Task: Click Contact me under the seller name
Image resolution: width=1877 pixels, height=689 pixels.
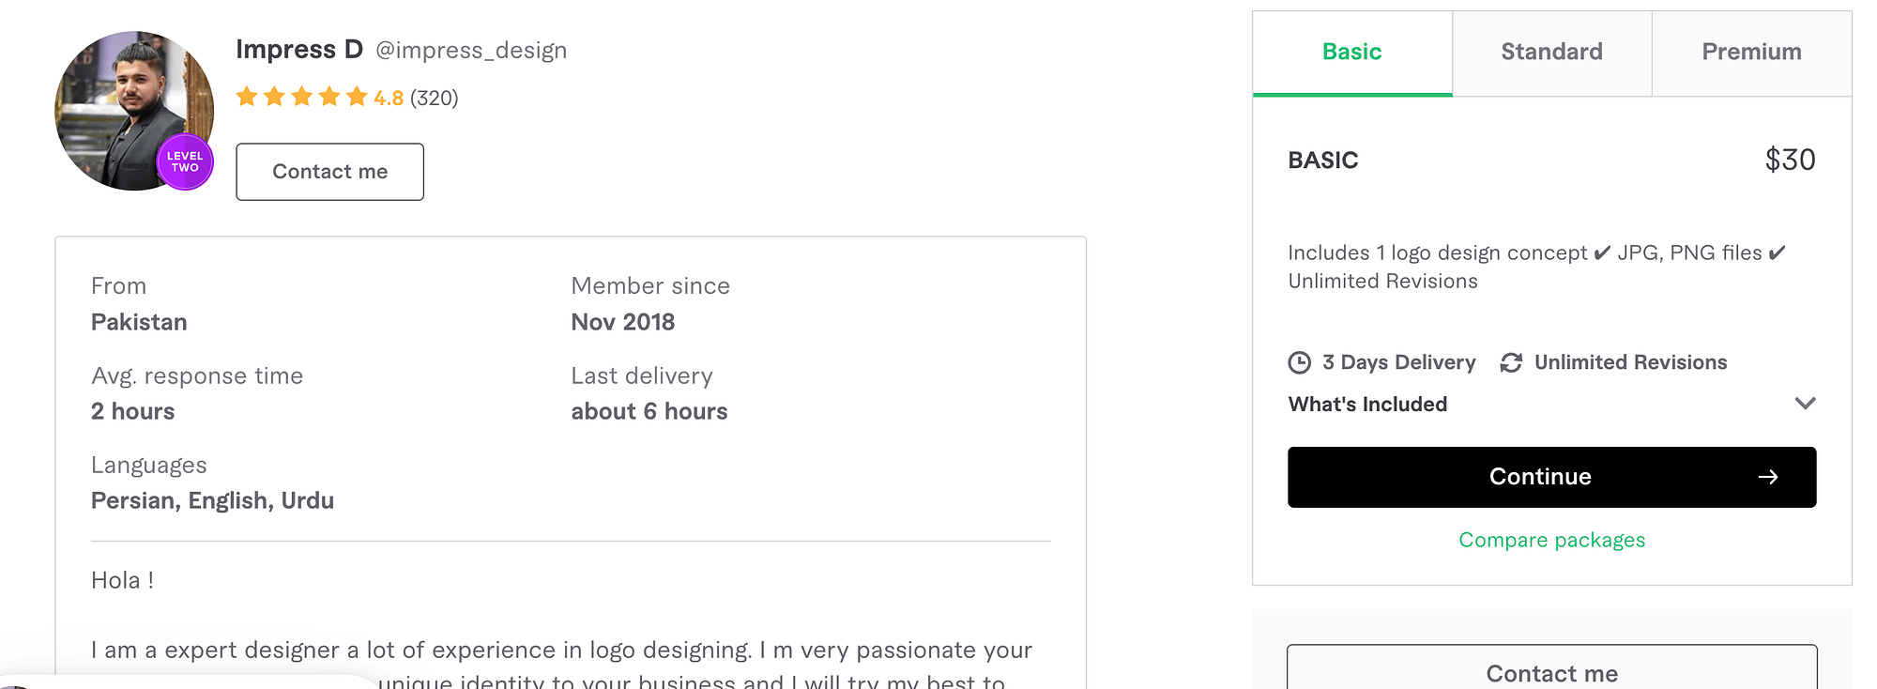Action: click(329, 172)
